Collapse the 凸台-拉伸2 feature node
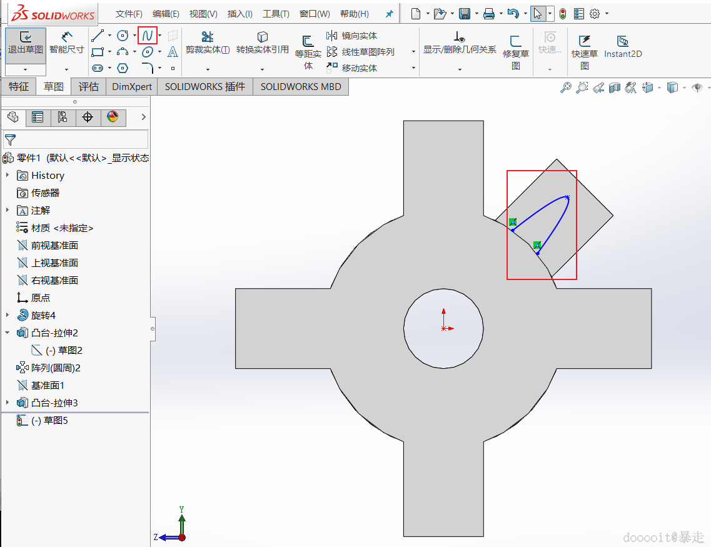 click(x=8, y=333)
